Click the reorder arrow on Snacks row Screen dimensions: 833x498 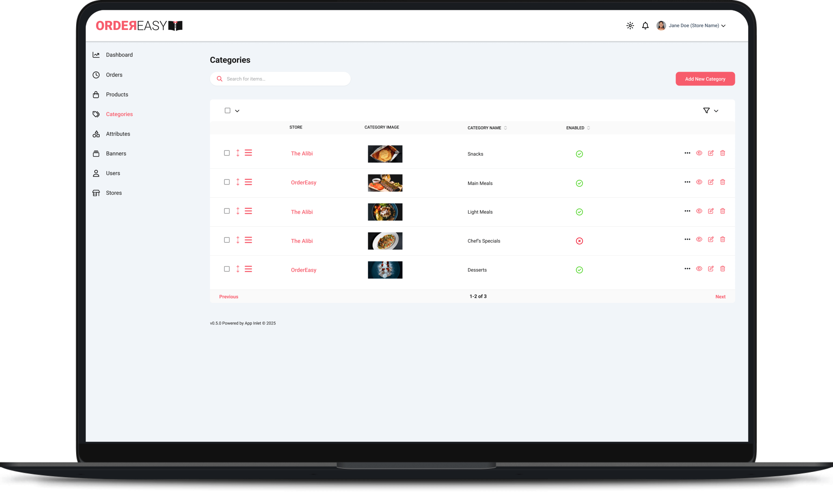[x=238, y=153]
